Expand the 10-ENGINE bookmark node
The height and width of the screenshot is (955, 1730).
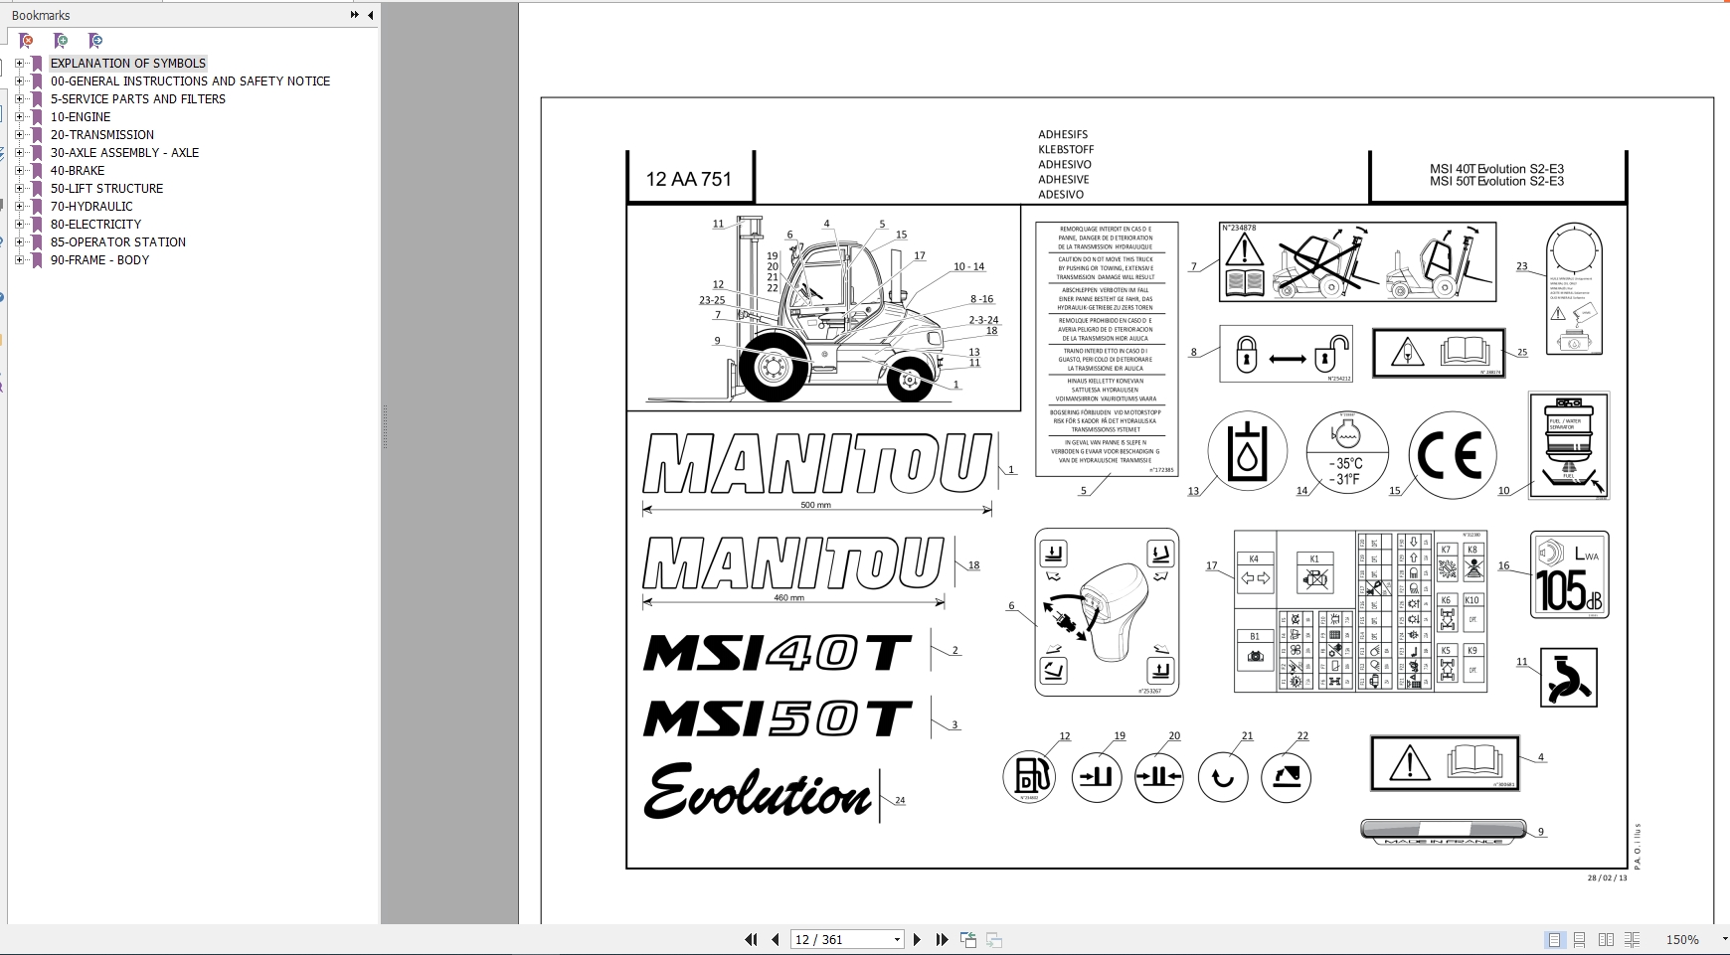click(x=19, y=116)
